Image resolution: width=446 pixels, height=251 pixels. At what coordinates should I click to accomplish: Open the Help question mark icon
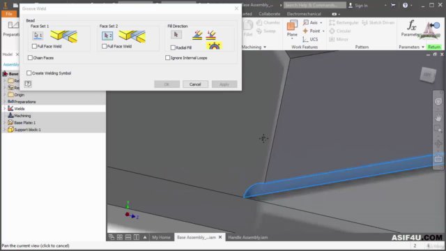pos(405,5)
